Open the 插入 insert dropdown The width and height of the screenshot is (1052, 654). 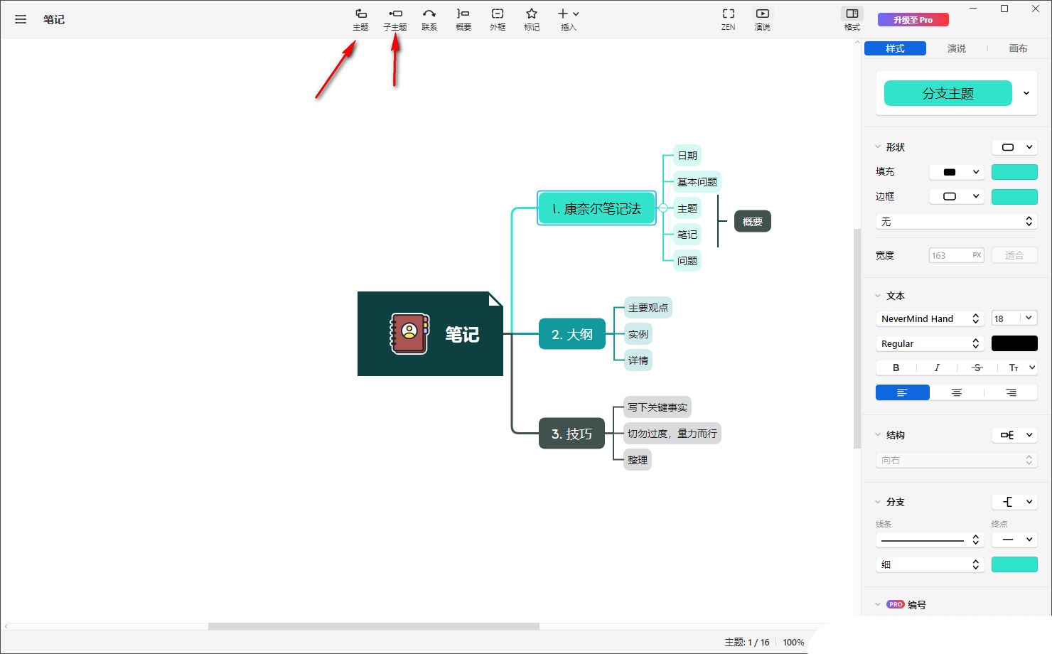point(568,19)
